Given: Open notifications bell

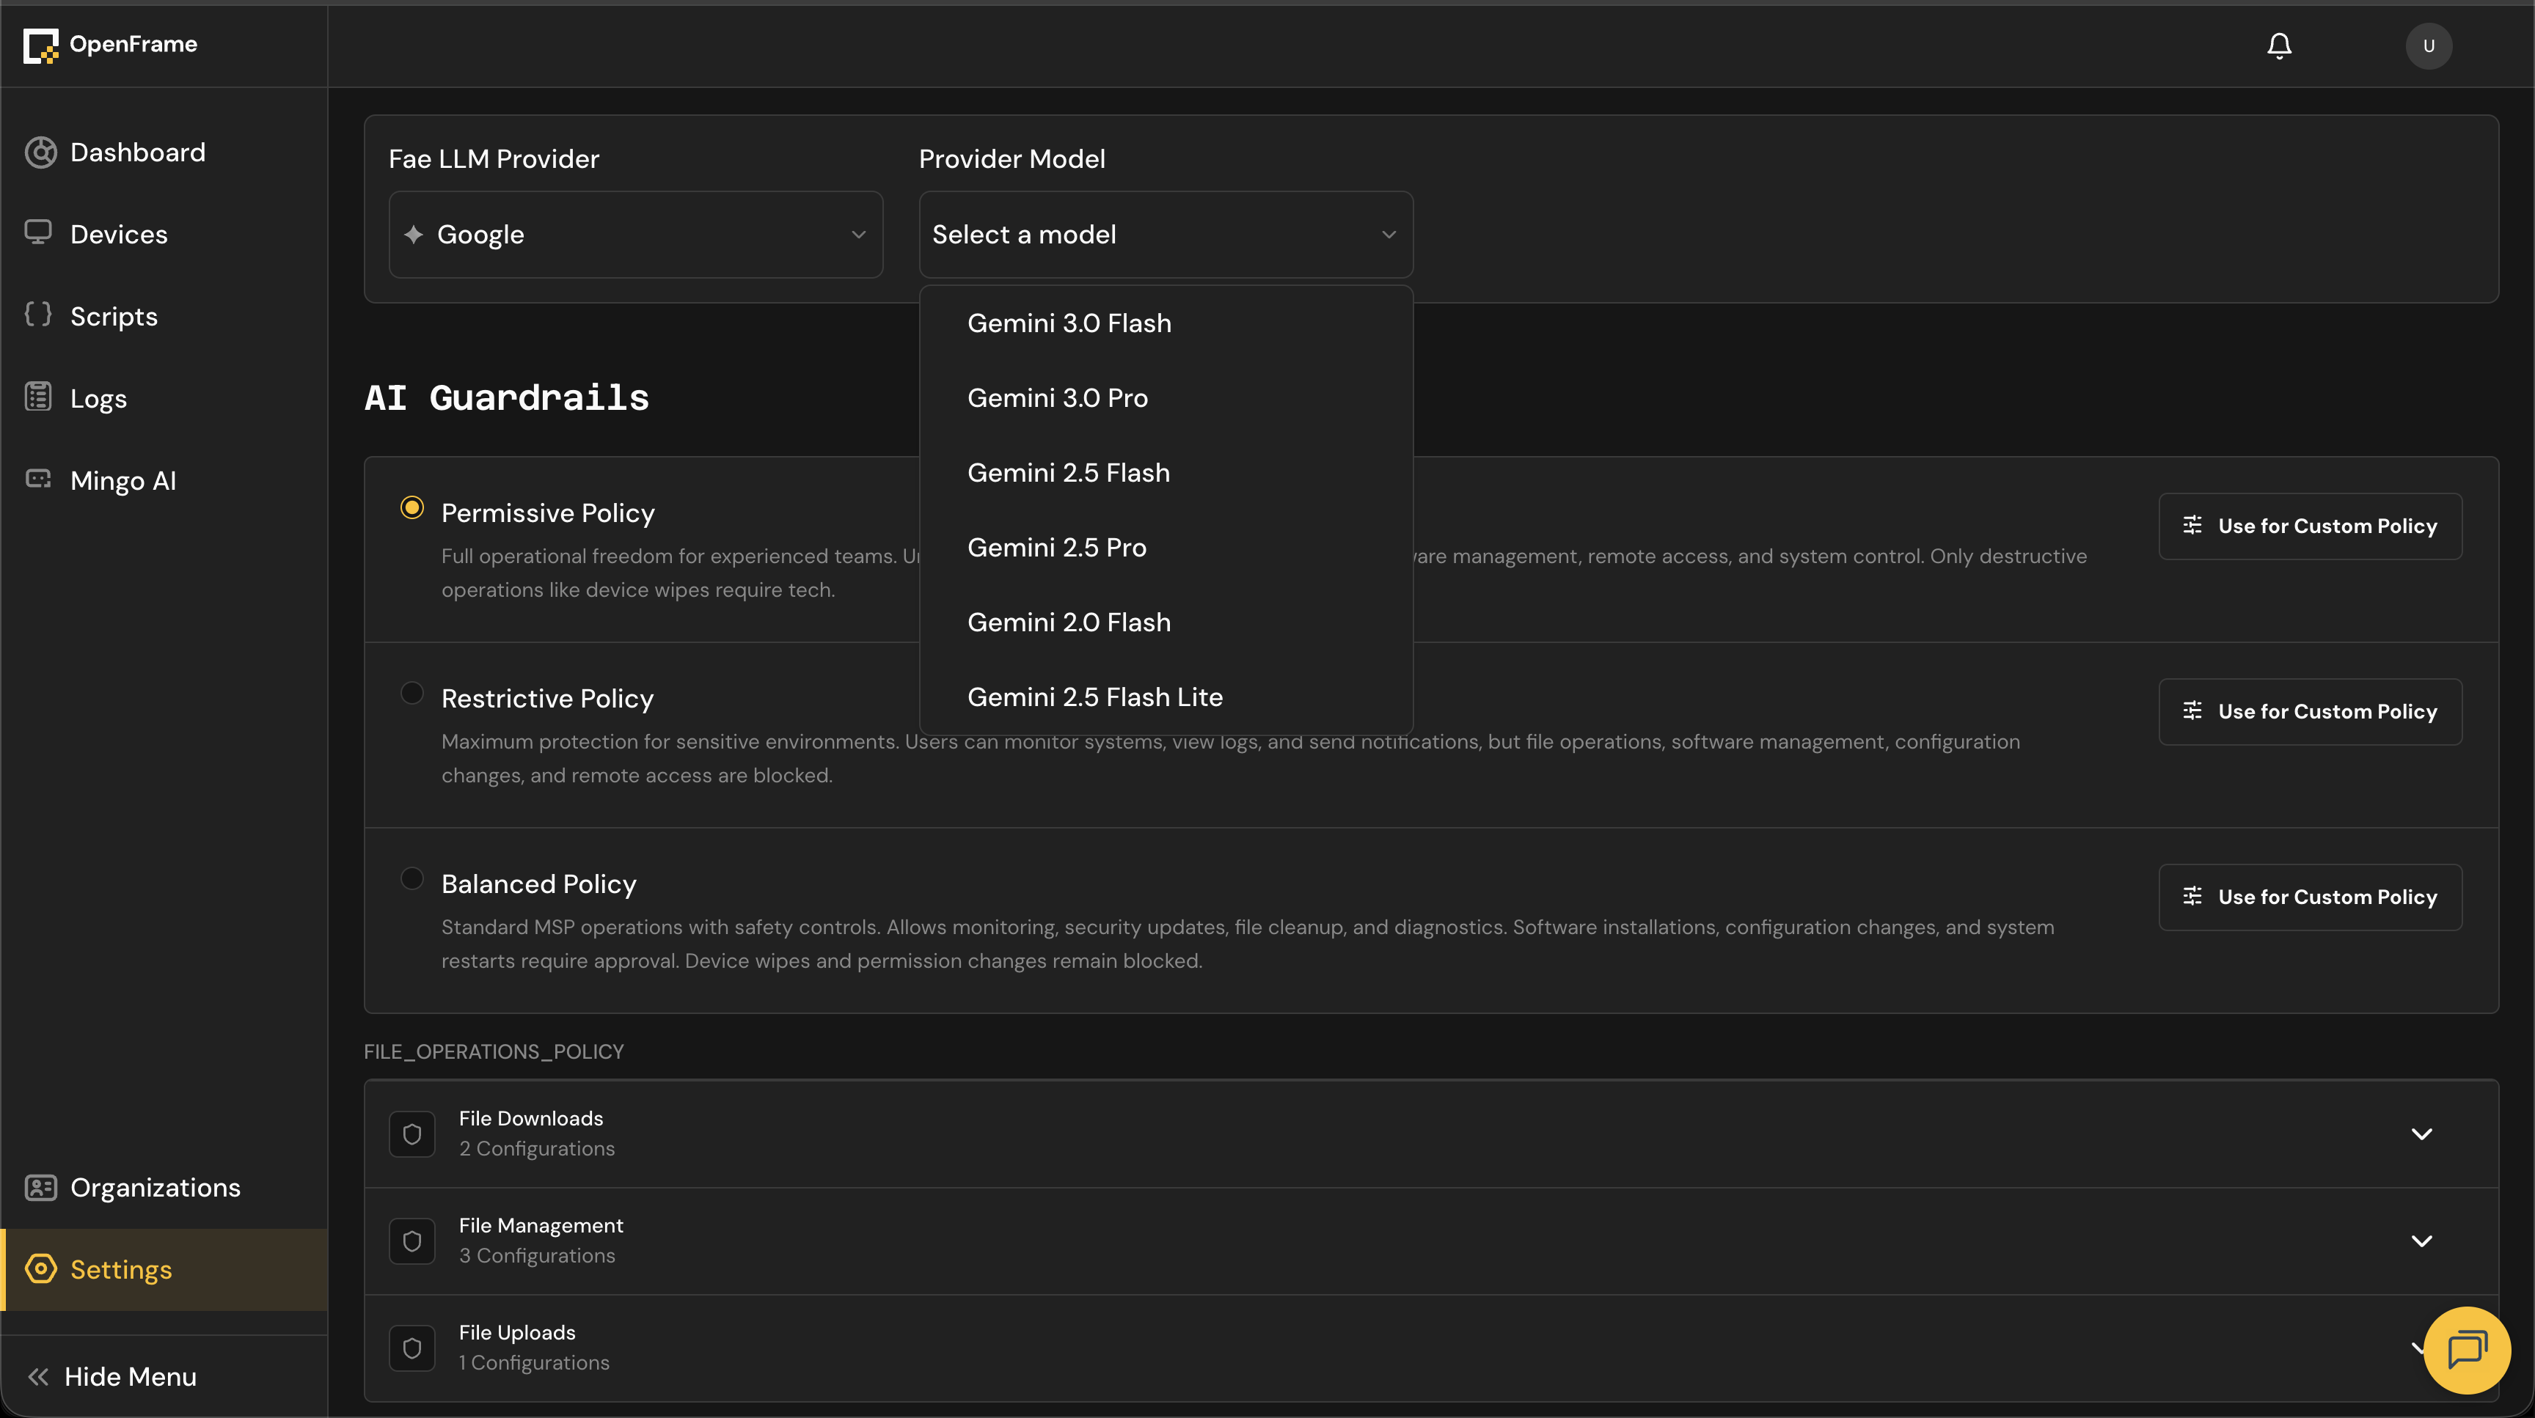Looking at the screenshot, I should 2279,46.
